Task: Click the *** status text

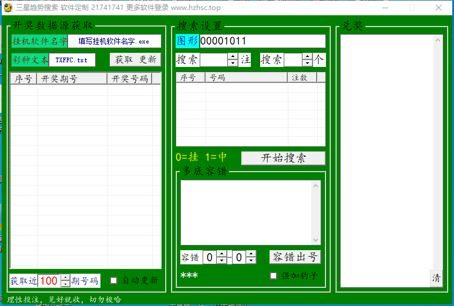Action: click(x=189, y=275)
